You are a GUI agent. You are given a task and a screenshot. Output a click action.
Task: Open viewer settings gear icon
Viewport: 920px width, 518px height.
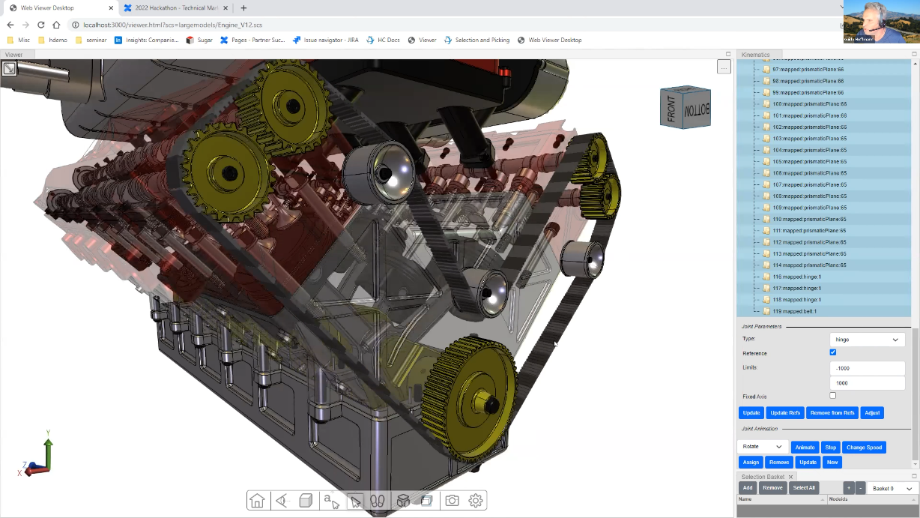[x=476, y=501]
